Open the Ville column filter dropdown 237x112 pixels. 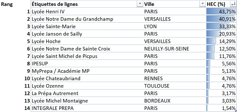(x=202, y=4)
